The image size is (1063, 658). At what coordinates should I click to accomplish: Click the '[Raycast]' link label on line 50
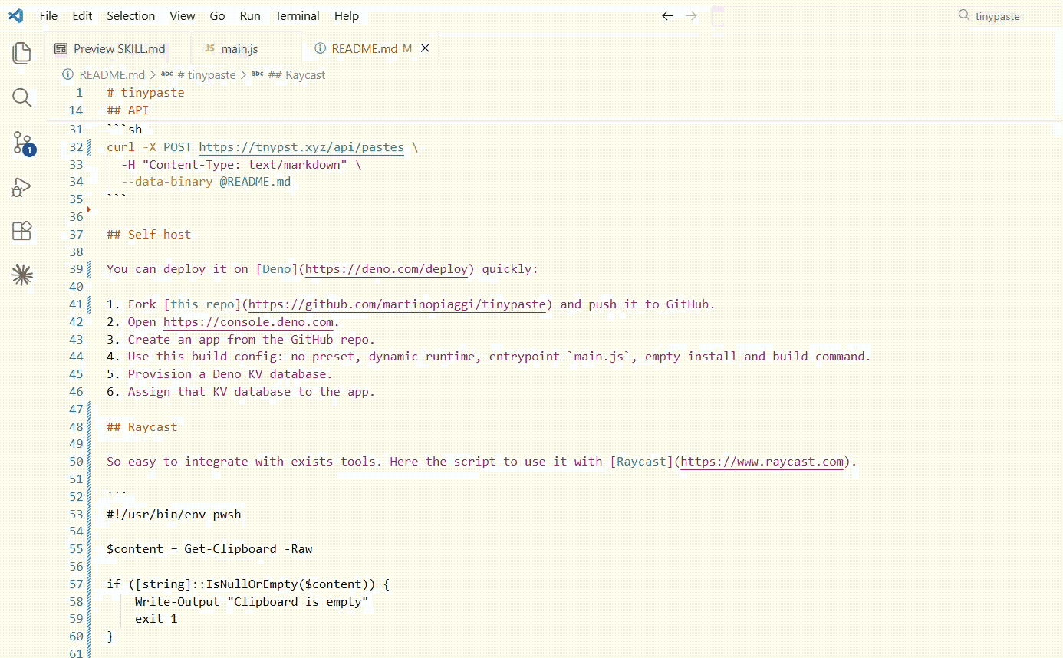[x=642, y=462]
